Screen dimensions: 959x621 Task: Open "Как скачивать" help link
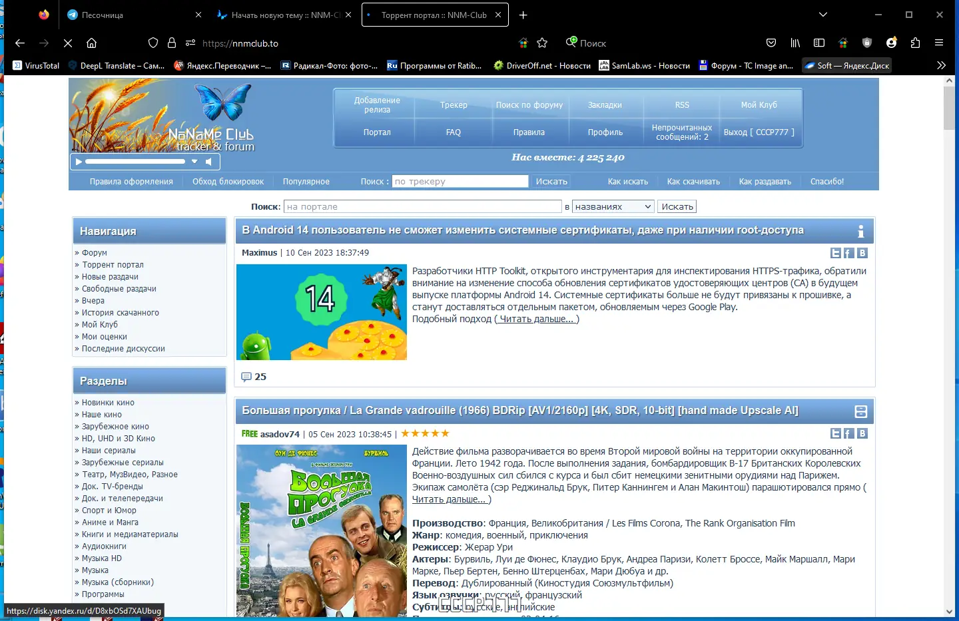[x=693, y=182]
